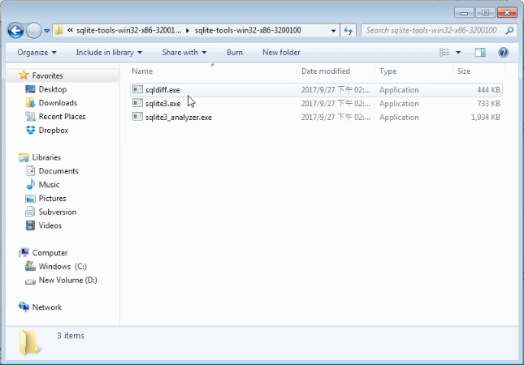Image resolution: width=524 pixels, height=365 pixels.
Task: Open the recent locations dropdown arrow
Action: pos(47,31)
